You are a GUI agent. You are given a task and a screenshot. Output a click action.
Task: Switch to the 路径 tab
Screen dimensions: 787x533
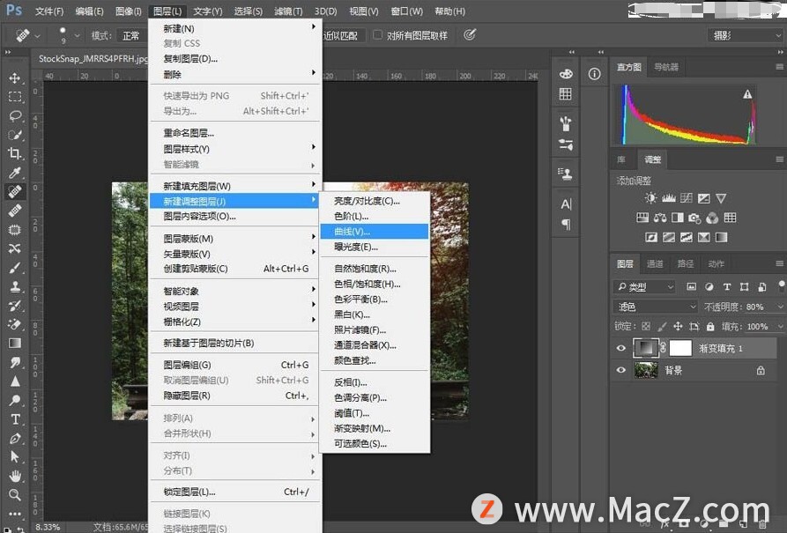(686, 264)
